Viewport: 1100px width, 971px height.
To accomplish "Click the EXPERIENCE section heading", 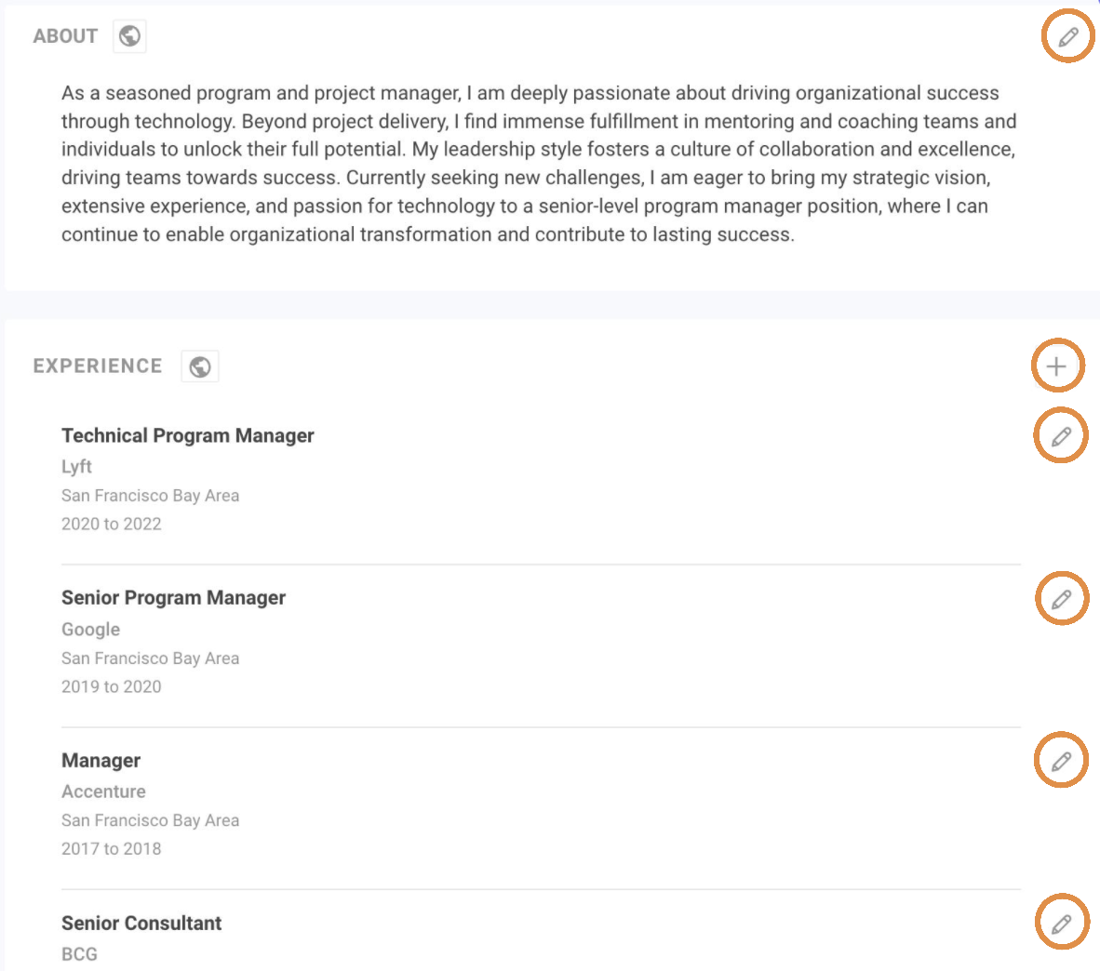I will 98,366.
